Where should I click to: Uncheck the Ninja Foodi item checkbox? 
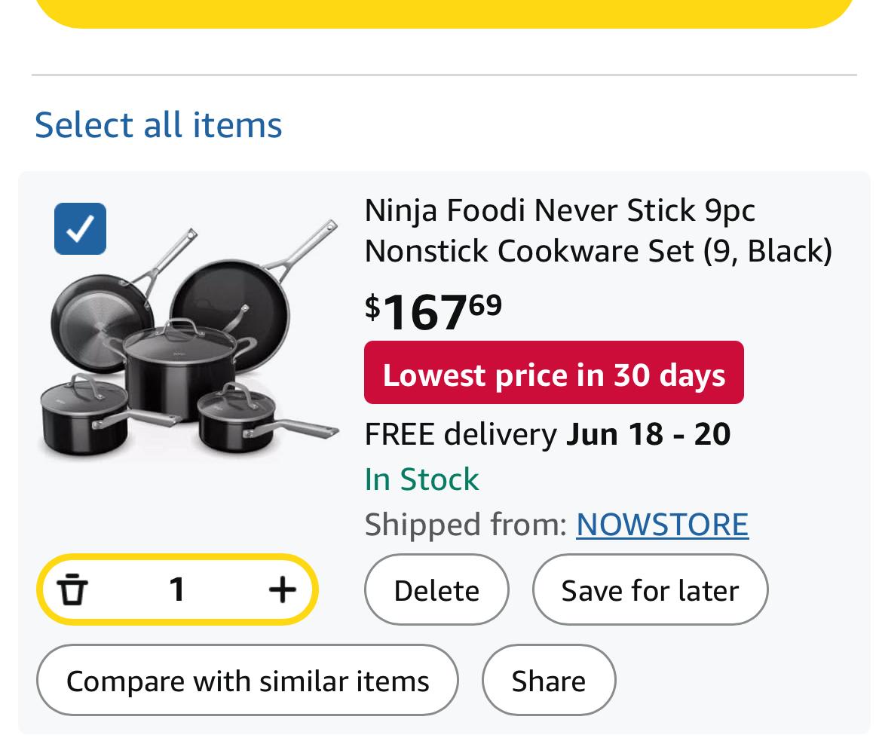[x=80, y=228]
